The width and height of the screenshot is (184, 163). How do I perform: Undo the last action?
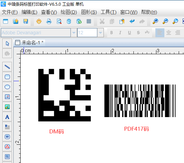(x=132, y=21)
